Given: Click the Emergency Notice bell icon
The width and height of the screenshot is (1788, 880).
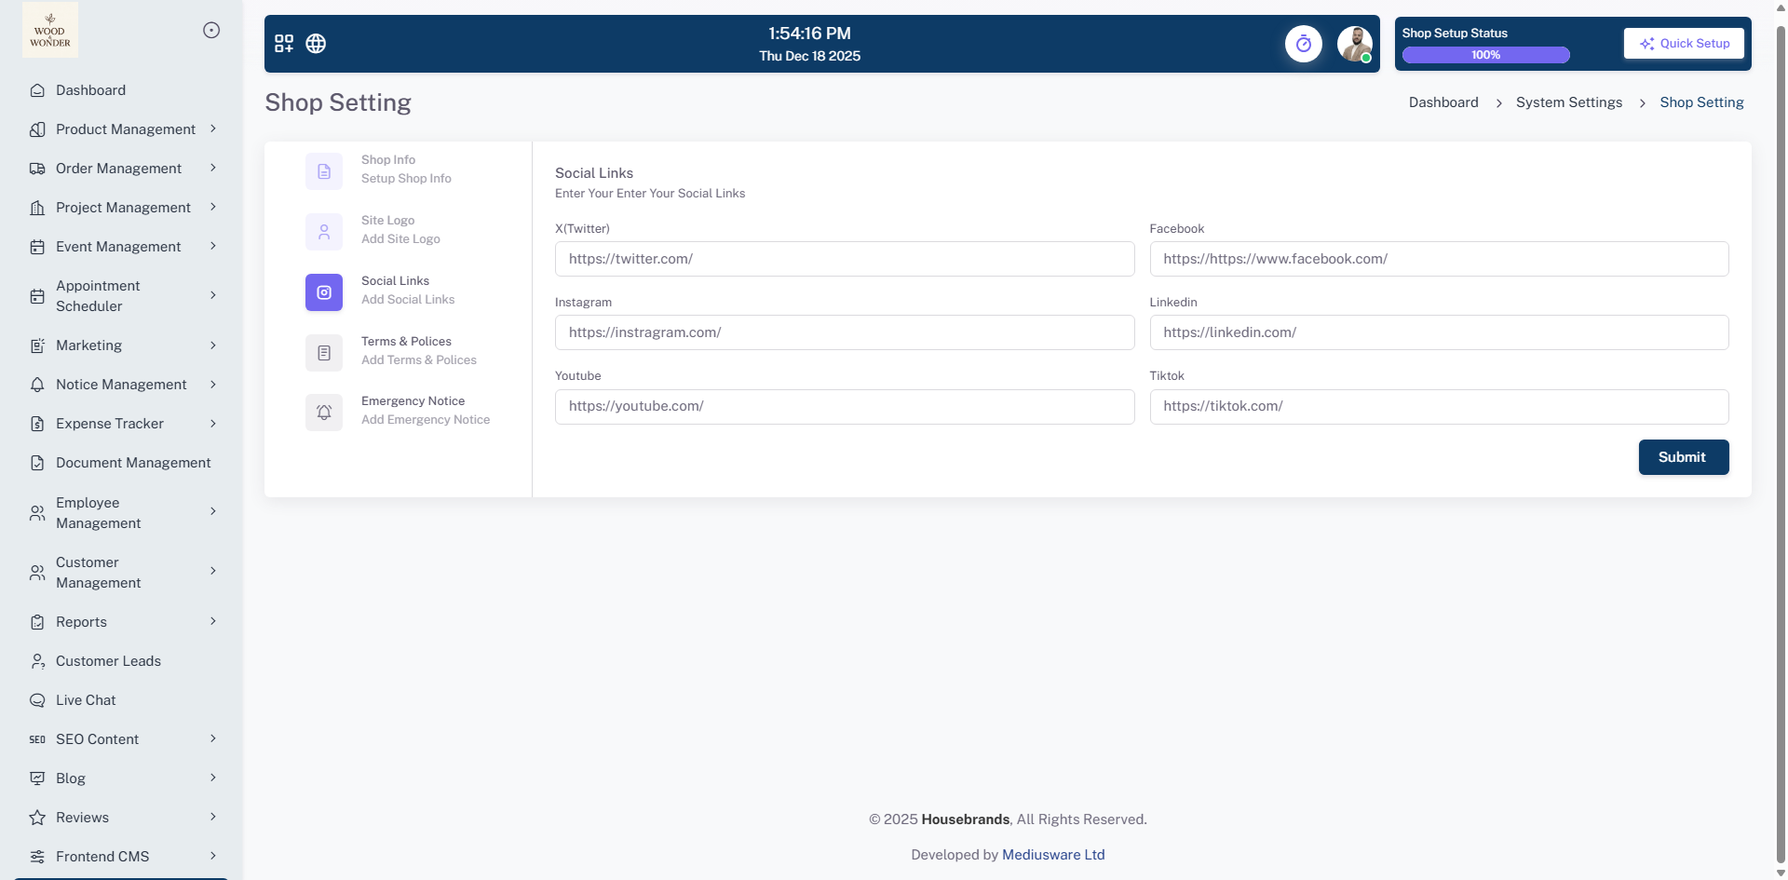Looking at the screenshot, I should click(324, 412).
